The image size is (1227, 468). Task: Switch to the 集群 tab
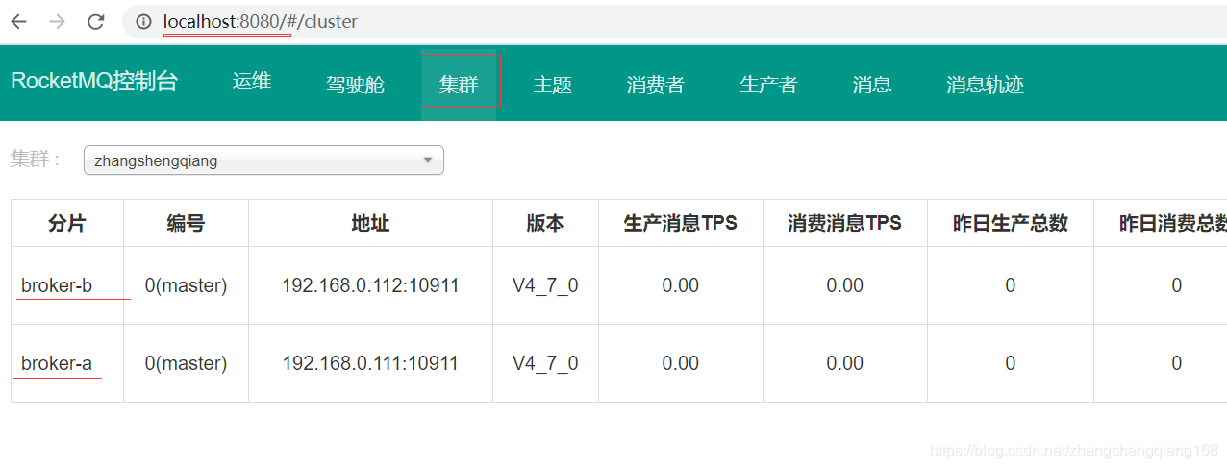click(x=459, y=85)
